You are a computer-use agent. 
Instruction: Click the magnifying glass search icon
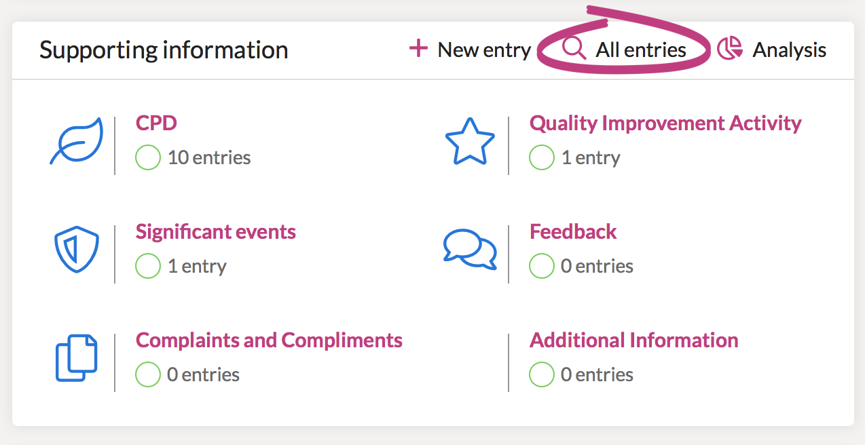[575, 49]
